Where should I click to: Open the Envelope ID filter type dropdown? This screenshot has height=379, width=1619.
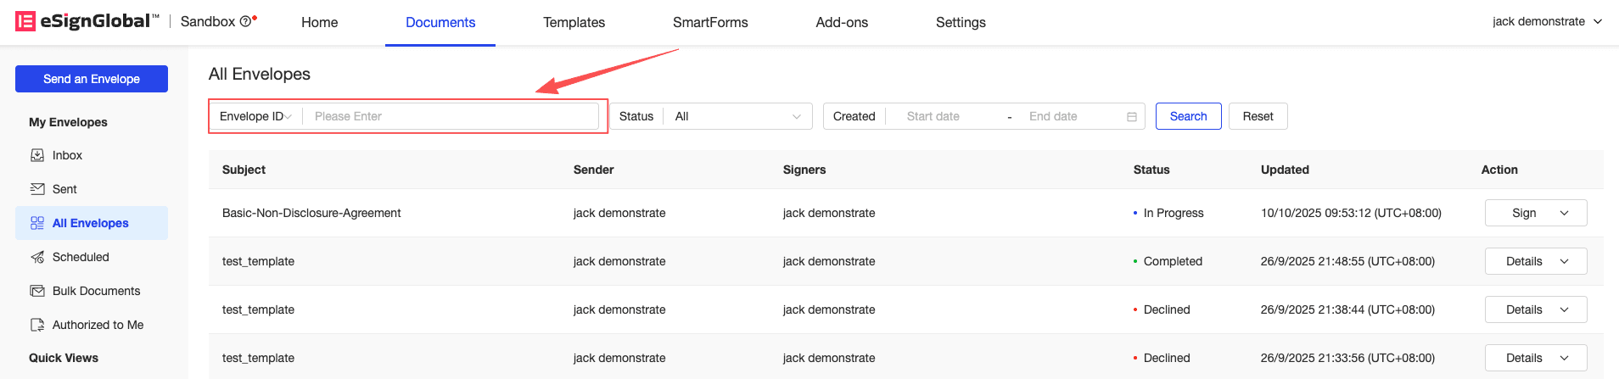[x=255, y=116]
